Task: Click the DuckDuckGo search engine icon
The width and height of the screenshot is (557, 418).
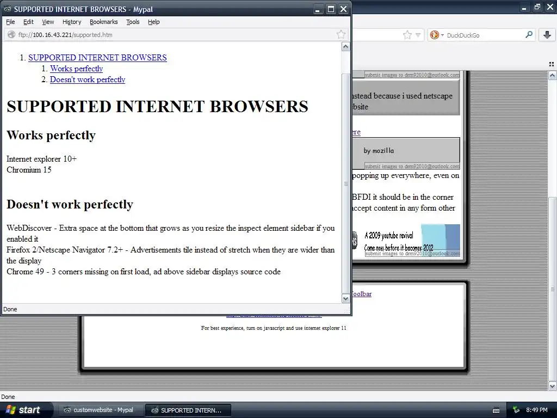Action: coord(434,35)
